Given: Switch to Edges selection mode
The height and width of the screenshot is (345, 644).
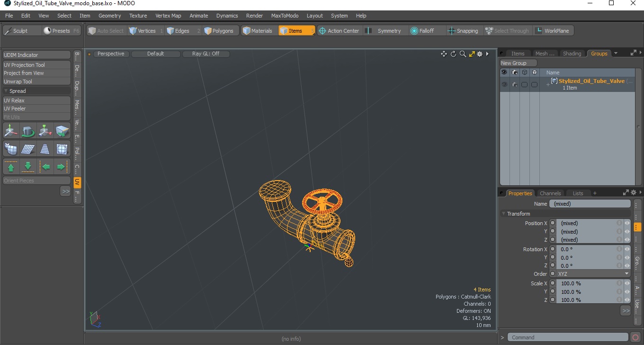Looking at the screenshot, I should pos(184,31).
